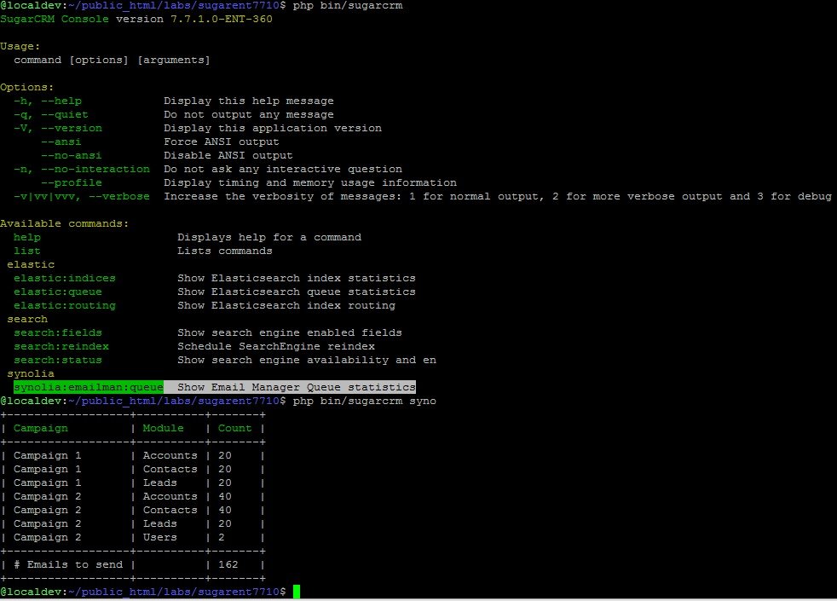Click 'Contacts' in Campaign 2 row

[x=170, y=511]
